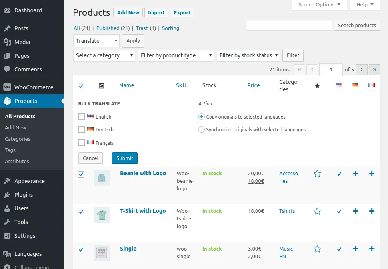Click inside the product search field
Screen dimensions: 388x269
pyautogui.click(x=288, y=25)
